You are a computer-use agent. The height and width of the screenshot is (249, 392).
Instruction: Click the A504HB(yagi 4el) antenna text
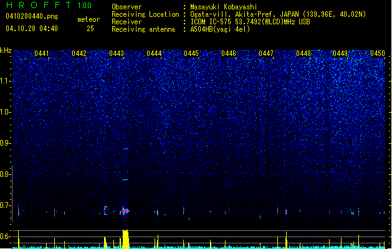point(220,29)
